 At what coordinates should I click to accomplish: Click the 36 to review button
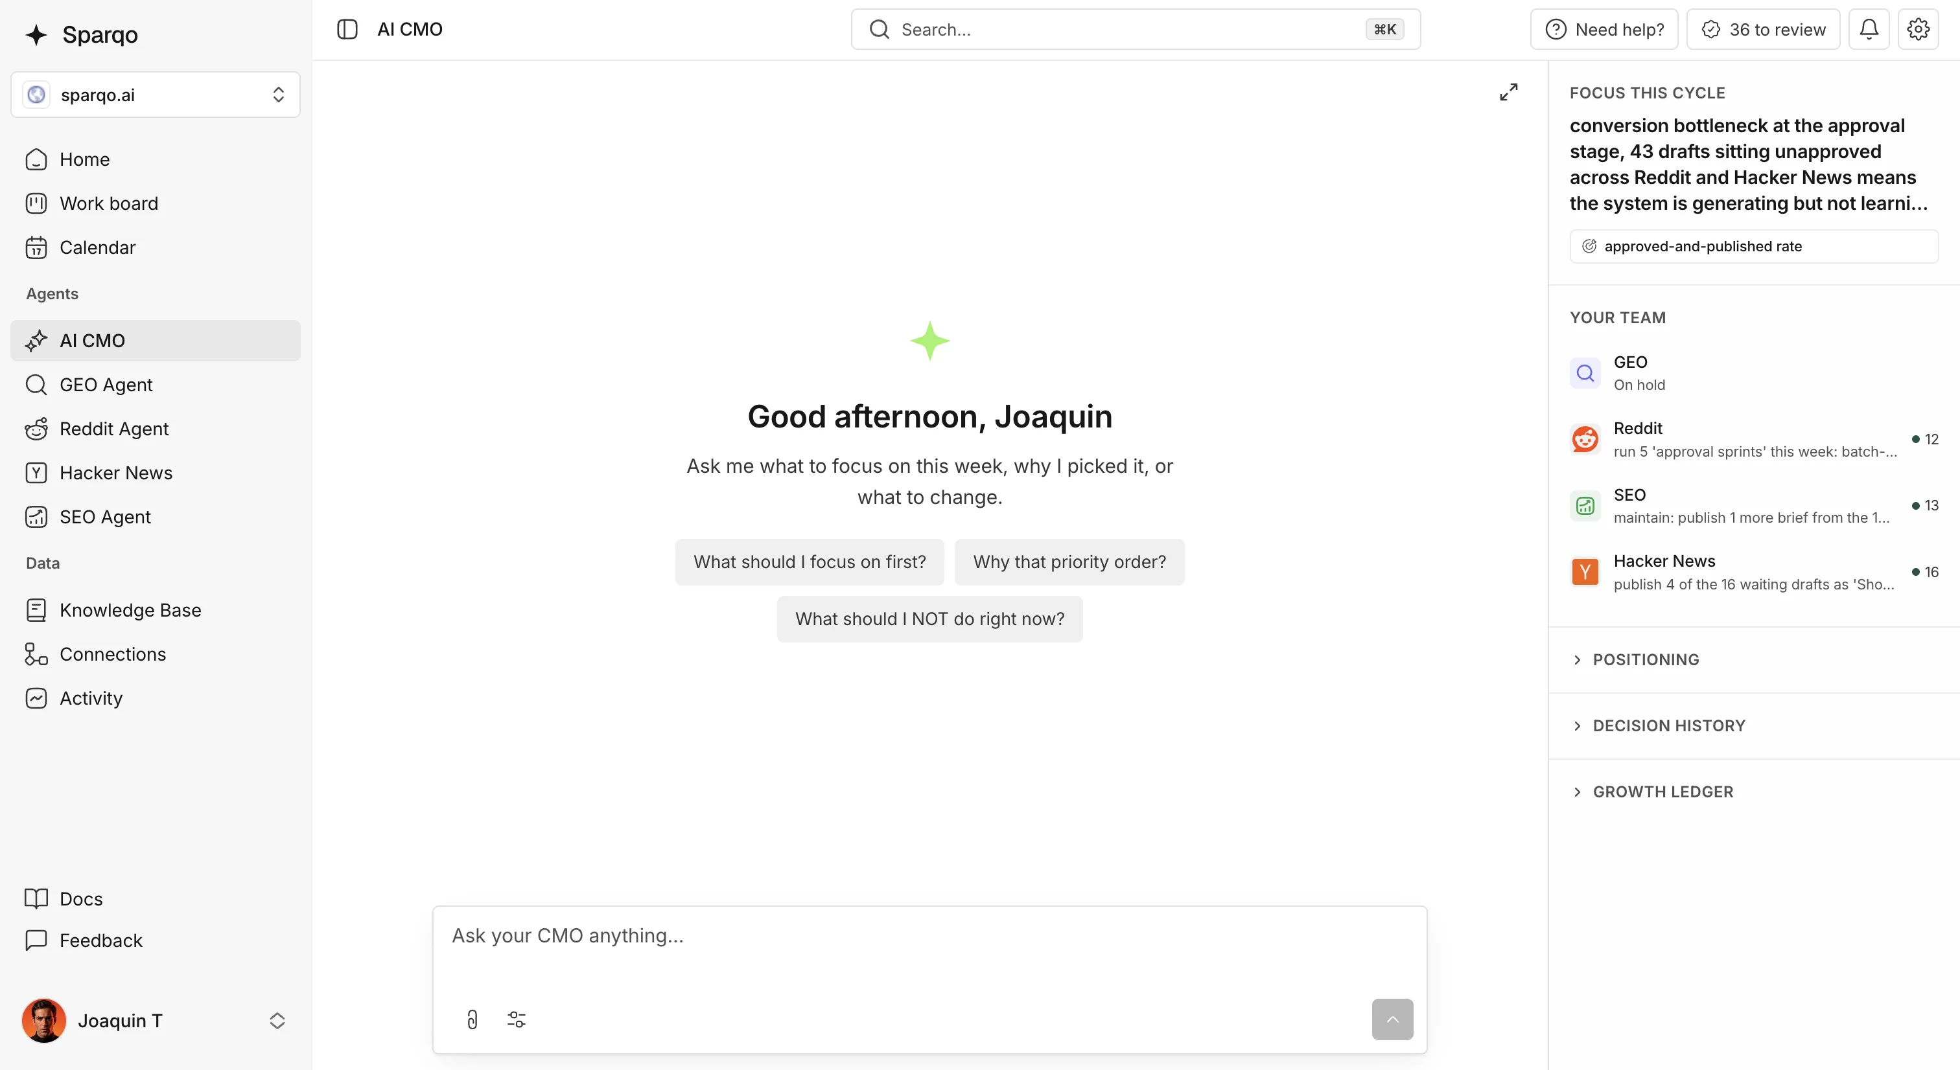pyautogui.click(x=1763, y=29)
